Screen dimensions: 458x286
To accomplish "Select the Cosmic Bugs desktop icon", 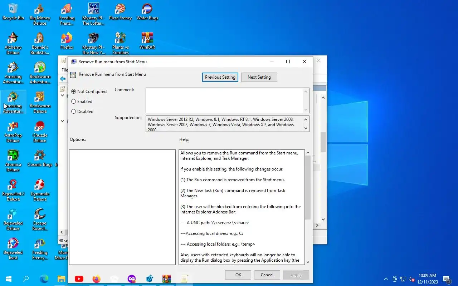I will [x=40, y=158].
